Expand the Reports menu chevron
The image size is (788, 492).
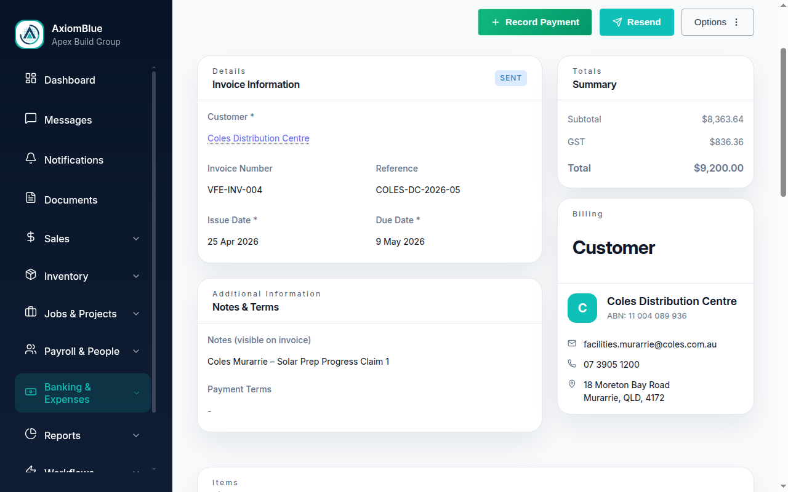pyautogui.click(x=136, y=435)
